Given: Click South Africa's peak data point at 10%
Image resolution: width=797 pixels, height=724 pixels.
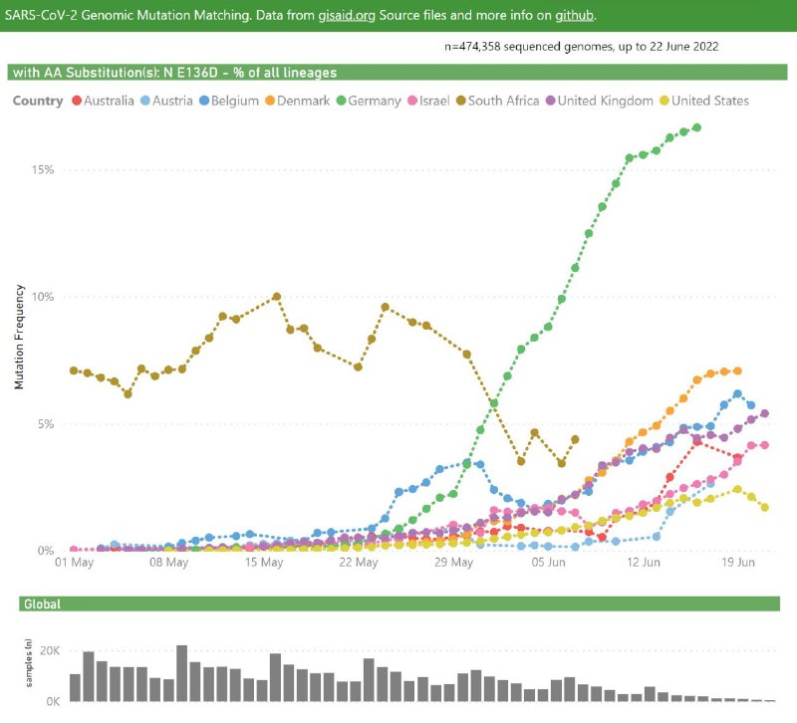Looking at the screenshot, I should (x=277, y=297).
